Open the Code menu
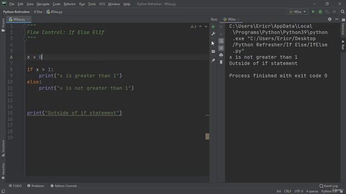 pyautogui.click(x=56, y=4)
